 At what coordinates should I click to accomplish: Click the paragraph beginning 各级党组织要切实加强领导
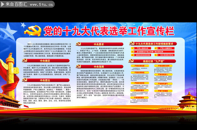100,84
